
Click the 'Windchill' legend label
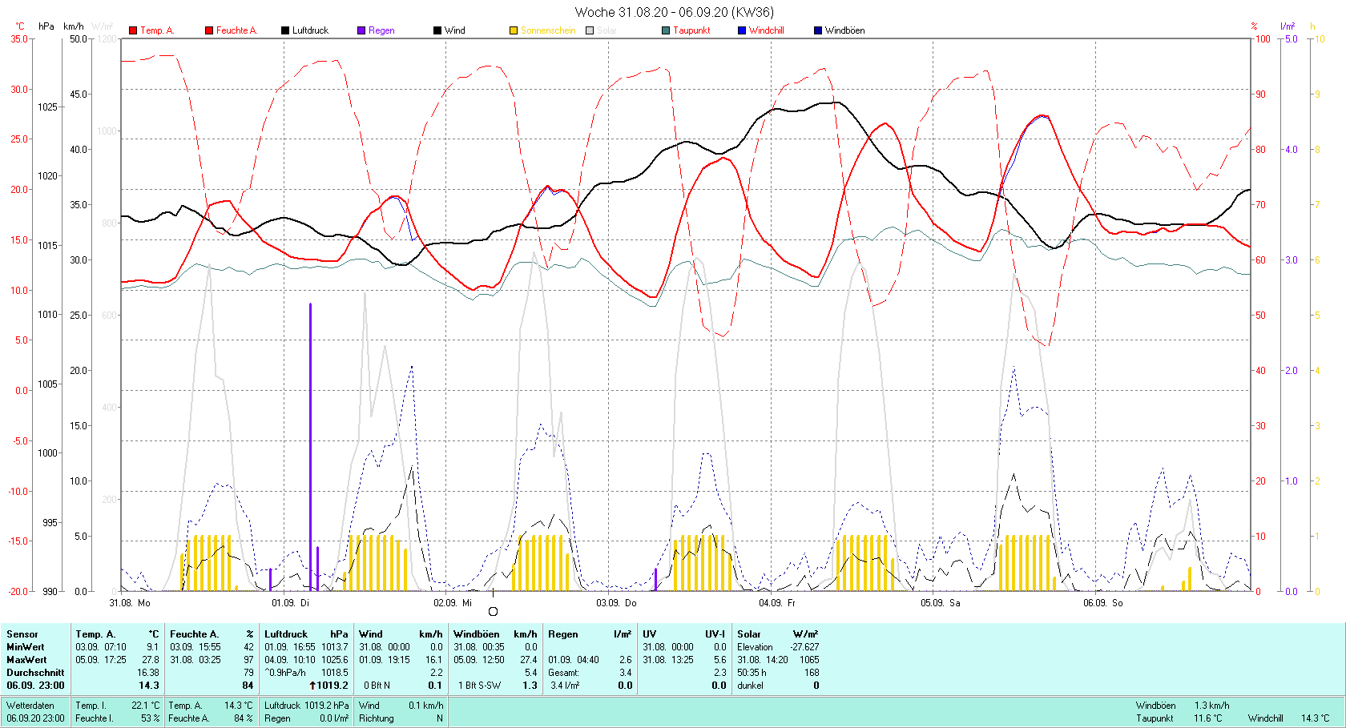pyautogui.click(x=767, y=30)
